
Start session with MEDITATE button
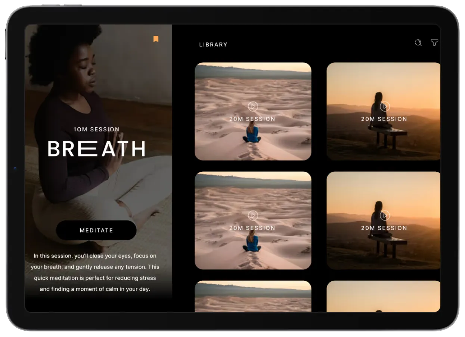[x=96, y=230]
